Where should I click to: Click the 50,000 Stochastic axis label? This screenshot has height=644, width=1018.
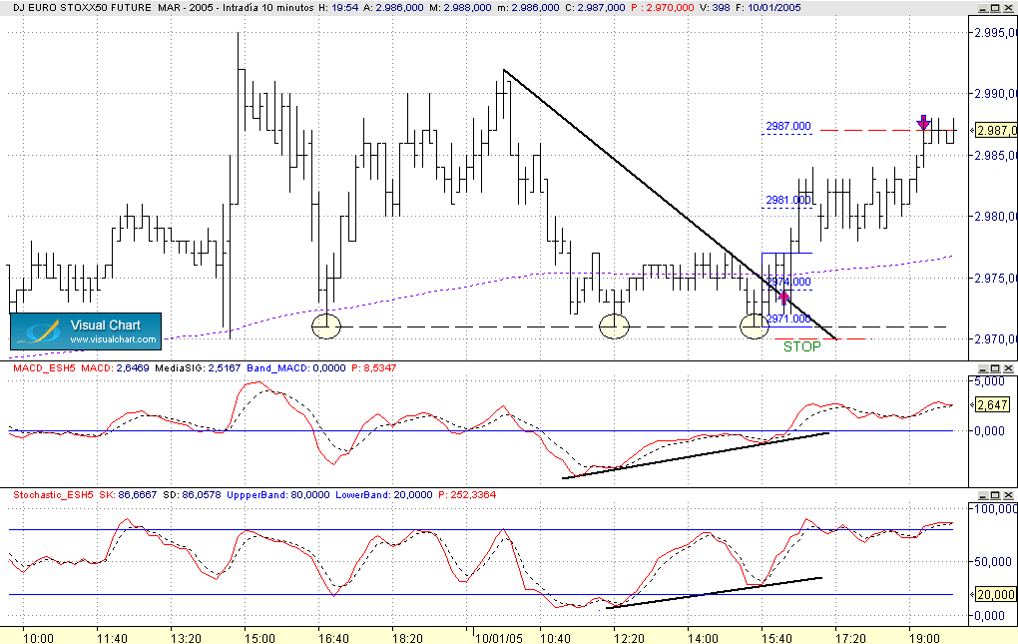click(x=995, y=561)
